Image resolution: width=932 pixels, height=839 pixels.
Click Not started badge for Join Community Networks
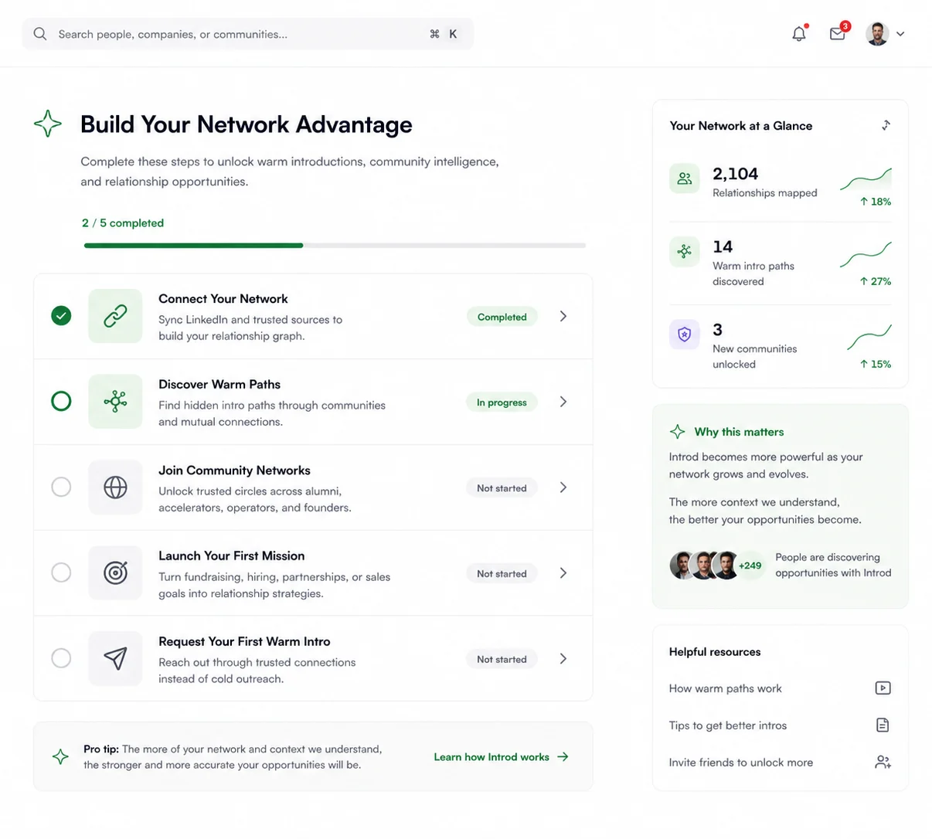[502, 488]
